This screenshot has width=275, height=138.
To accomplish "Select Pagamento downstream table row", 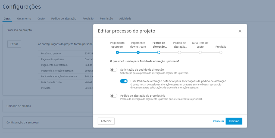I will (65, 65).
